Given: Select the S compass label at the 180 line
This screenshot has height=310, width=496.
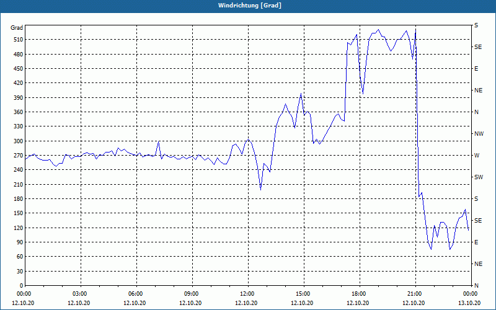Looking at the screenshot, I should (x=476, y=199).
